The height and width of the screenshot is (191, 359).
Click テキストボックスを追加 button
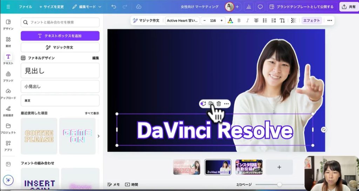[x=60, y=36]
